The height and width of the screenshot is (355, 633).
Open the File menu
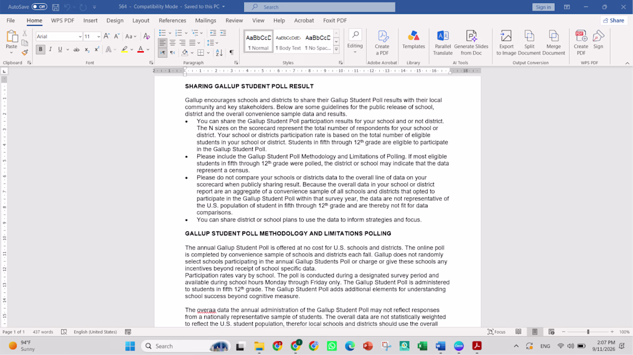10,20
